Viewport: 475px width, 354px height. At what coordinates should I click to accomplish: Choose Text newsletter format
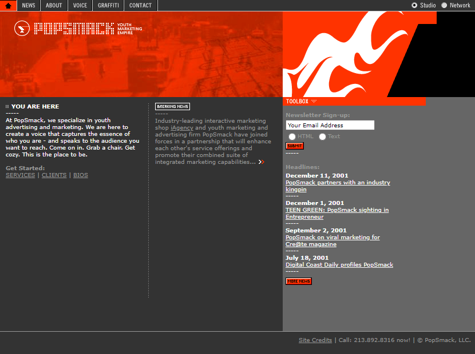(322, 136)
